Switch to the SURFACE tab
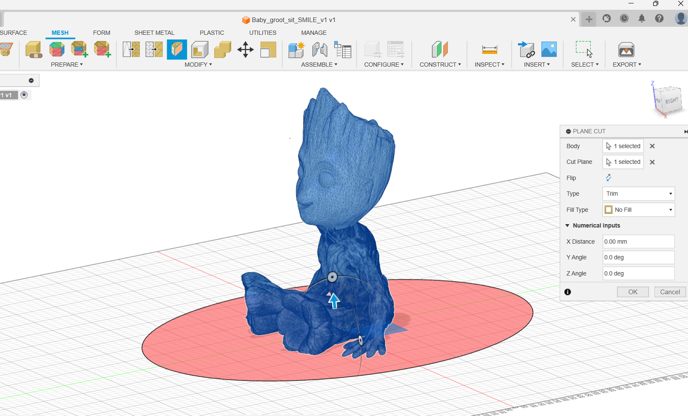The height and width of the screenshot is (416, 688). 13,33
